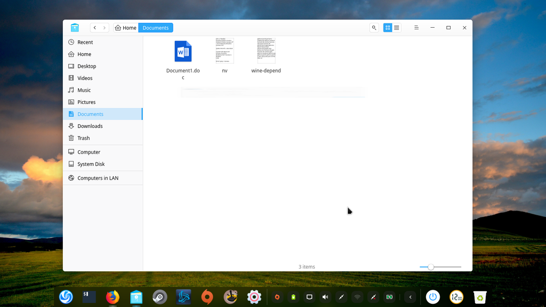Image resolution: width=546 pixels, height=307 pixels.
Task: Click the Documents breadcrumb
Action: pos(156,28)
